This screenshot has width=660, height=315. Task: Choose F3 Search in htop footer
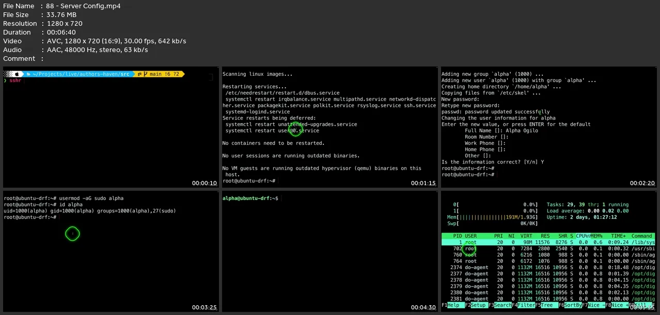[x=500, y=305]
